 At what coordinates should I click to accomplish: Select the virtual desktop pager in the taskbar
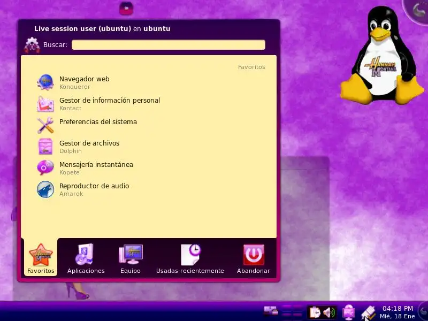292,312
